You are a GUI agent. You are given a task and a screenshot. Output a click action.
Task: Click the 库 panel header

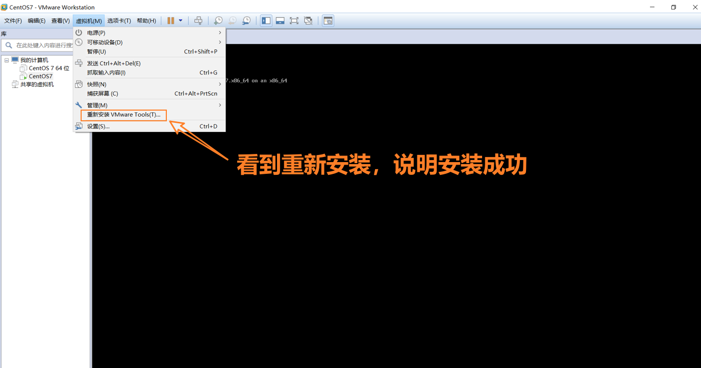4,34
